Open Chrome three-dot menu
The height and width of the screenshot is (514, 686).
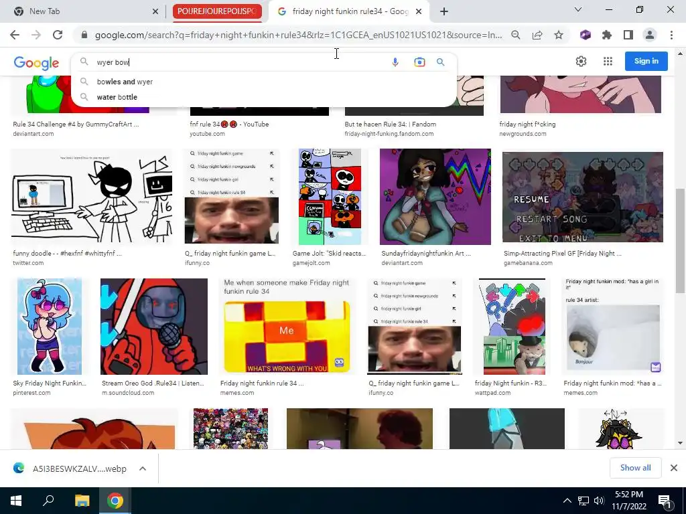[671, 35]
